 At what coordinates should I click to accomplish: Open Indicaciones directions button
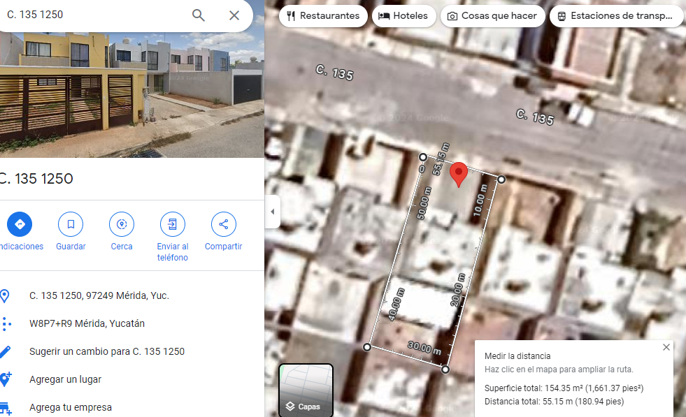[20, 224]
